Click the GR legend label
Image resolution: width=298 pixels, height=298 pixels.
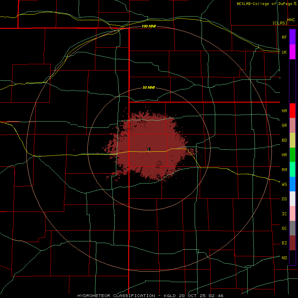284,125
